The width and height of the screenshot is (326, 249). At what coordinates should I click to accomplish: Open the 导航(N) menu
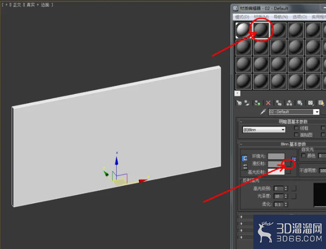coord(280,17)
